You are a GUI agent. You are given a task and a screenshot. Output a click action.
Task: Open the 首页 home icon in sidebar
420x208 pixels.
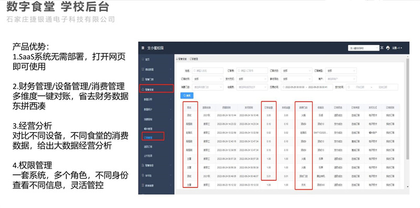coord(143,59)
